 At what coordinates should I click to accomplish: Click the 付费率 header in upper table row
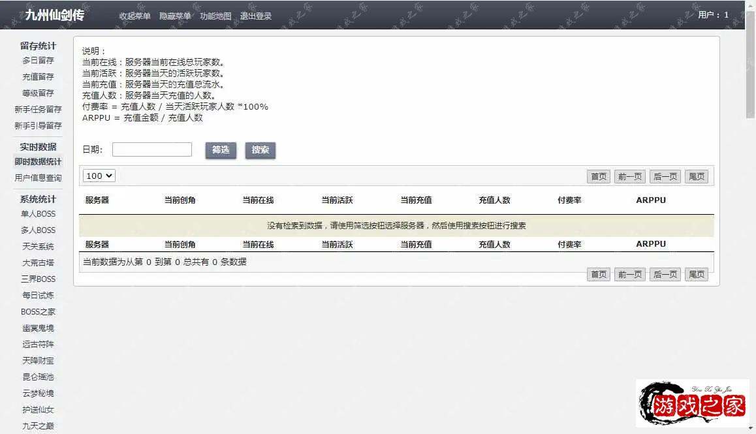[x=569, y=200]
